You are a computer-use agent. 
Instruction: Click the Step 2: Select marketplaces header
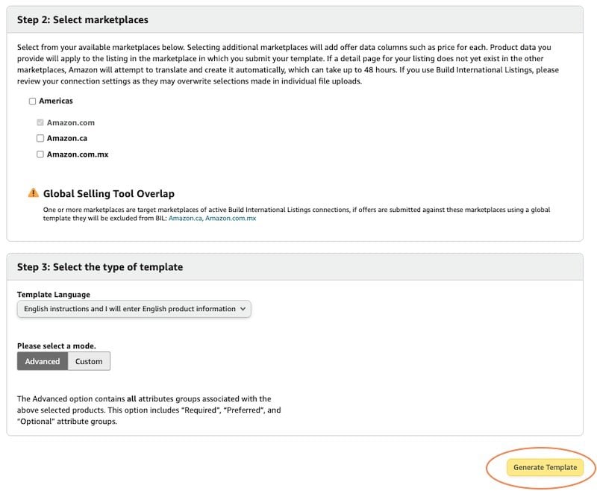[83, 20]
